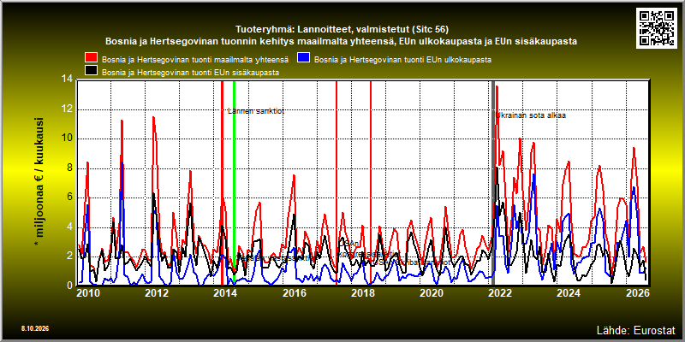685x342 pixels.
Task: Click y-axis value '10'
Action: pyautogui.click(x=67, y=139)
